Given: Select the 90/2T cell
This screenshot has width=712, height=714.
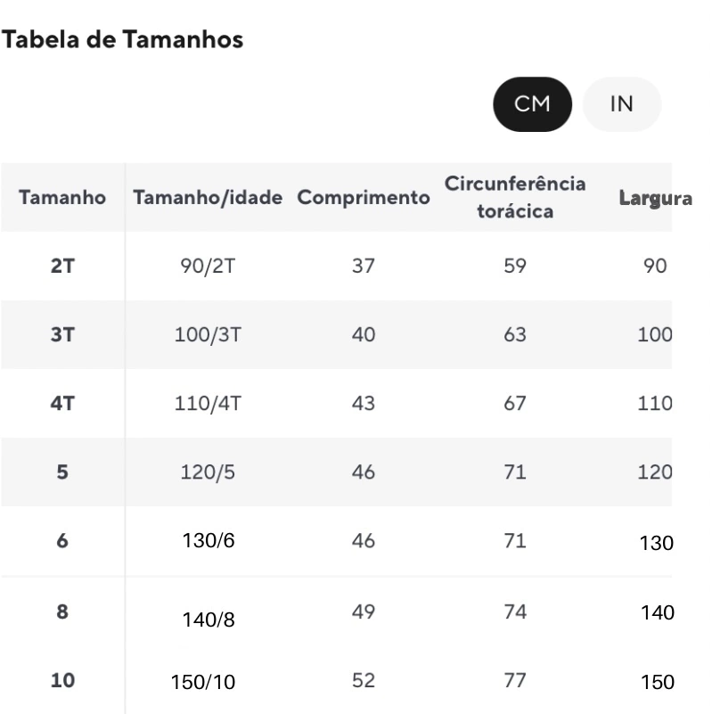Looking at the screenshot, I should coord(208,266).
